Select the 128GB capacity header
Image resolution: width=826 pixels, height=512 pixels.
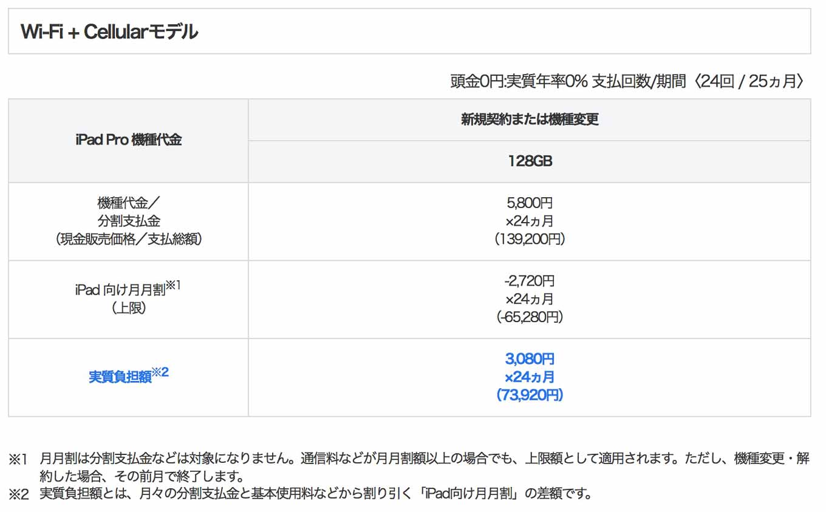click(x=530, y=161)
